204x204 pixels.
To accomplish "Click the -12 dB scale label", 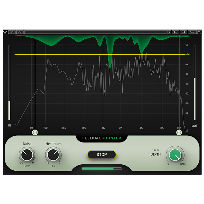I will click(x=186, y=93).
